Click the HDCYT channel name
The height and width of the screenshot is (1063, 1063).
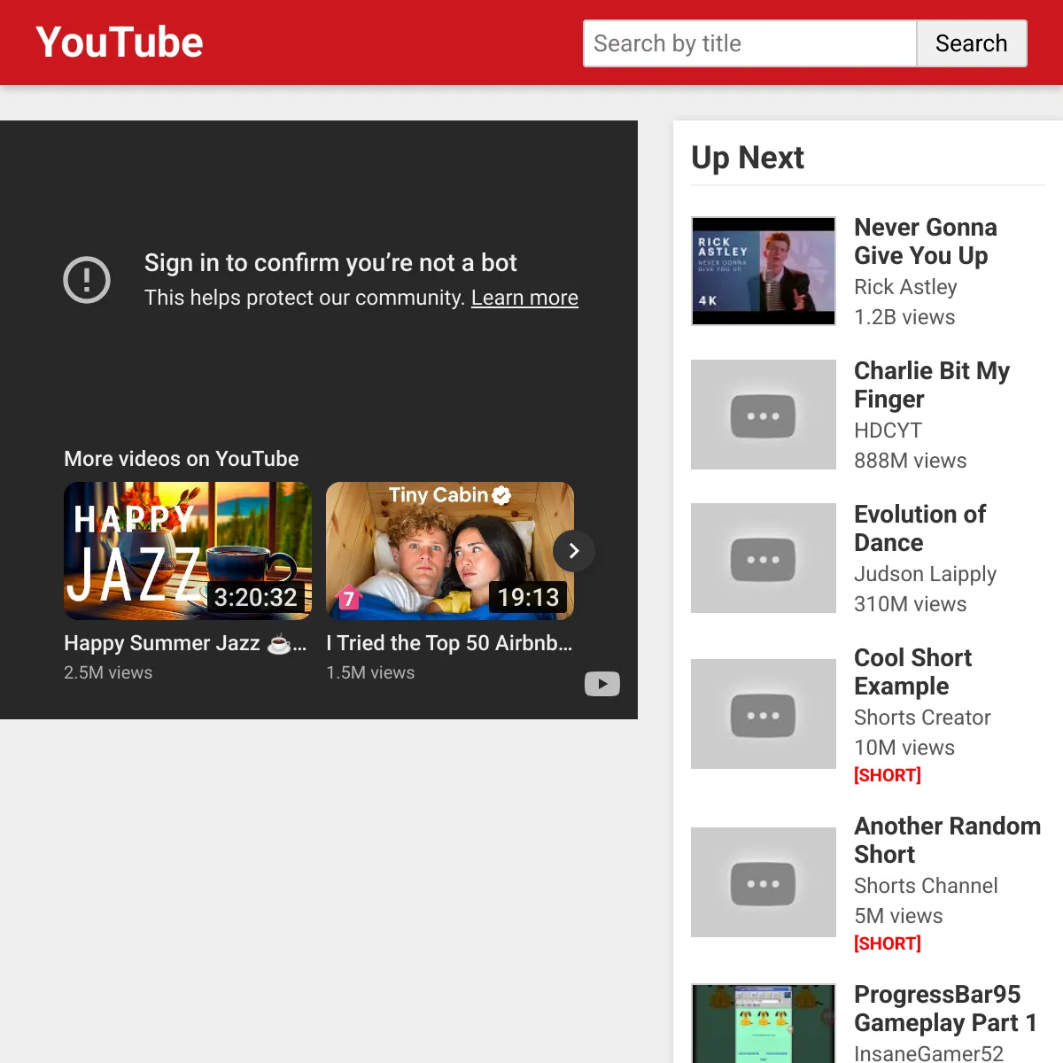(x=888, y=431)
